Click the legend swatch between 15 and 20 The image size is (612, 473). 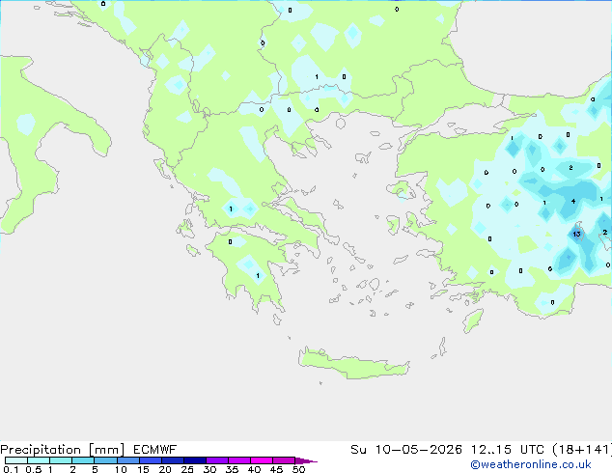[x=151, y=460]
